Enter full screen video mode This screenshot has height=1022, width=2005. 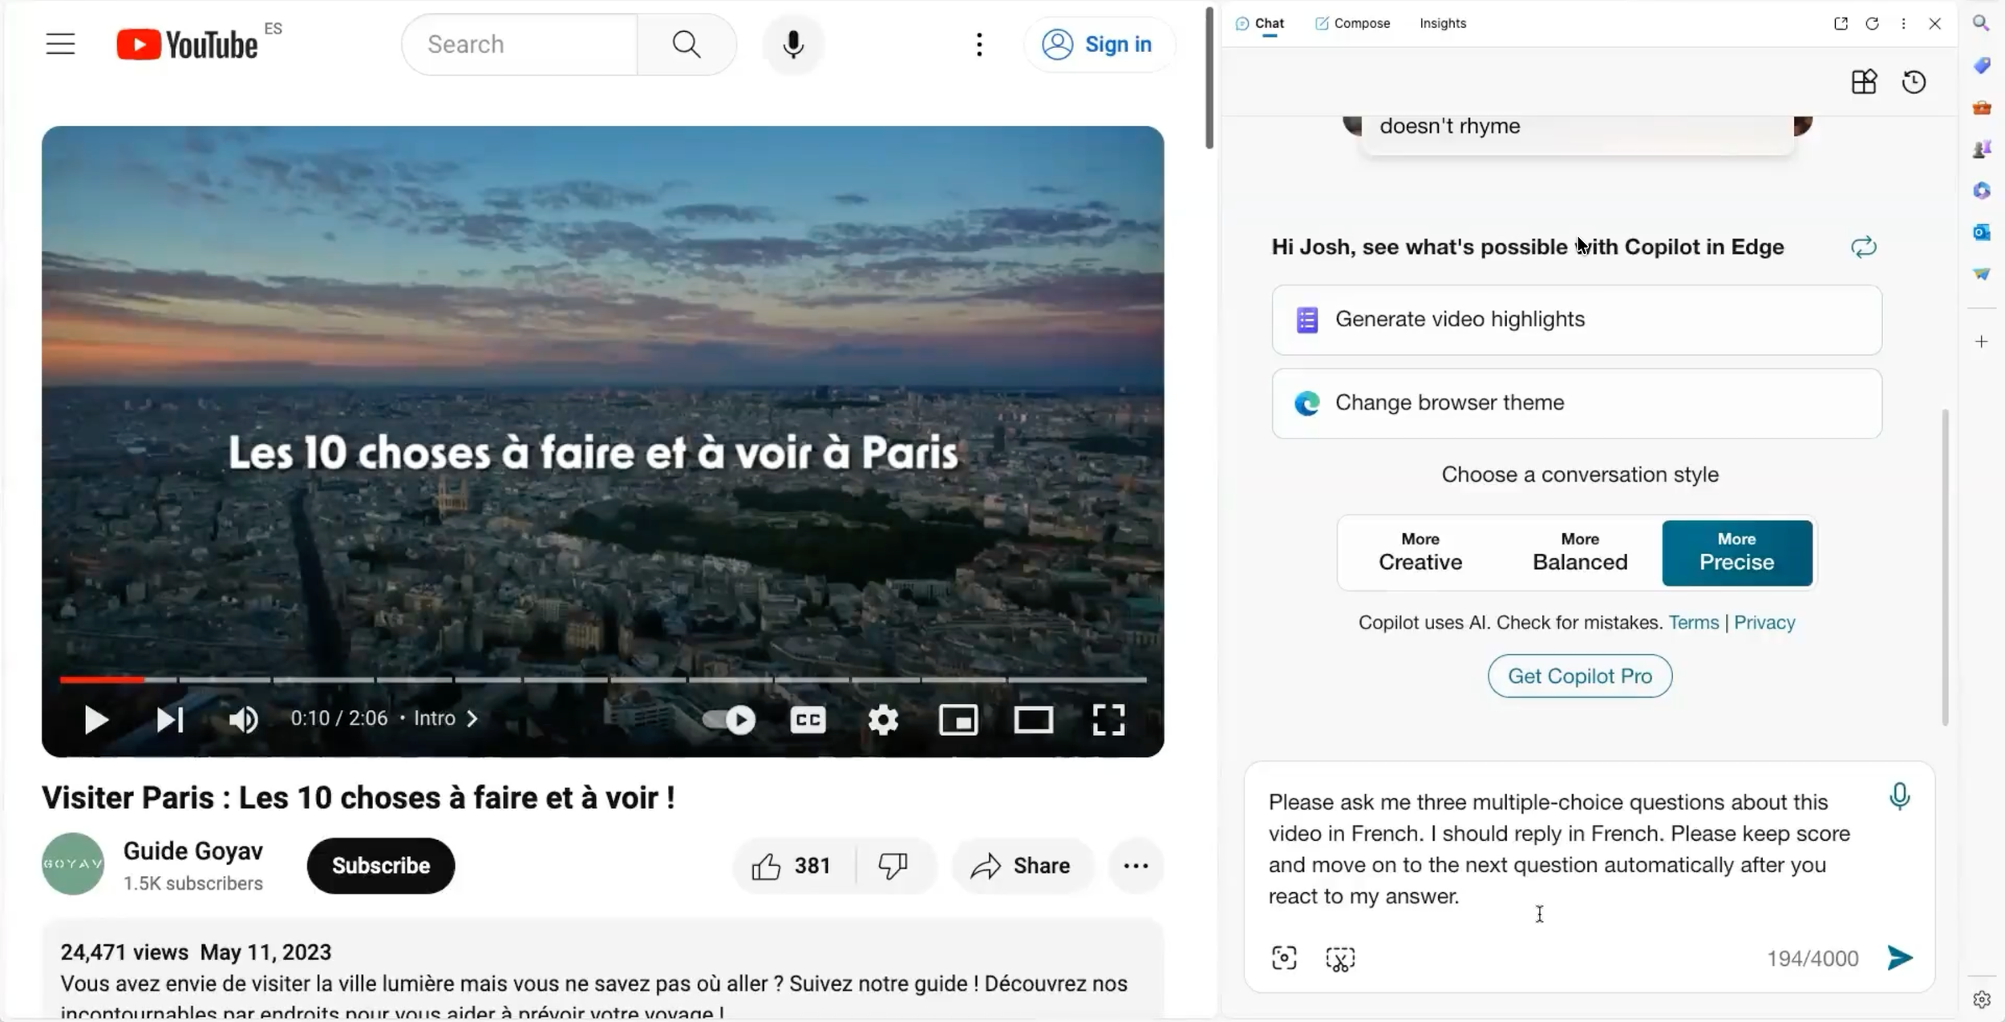coord(1108,719)
